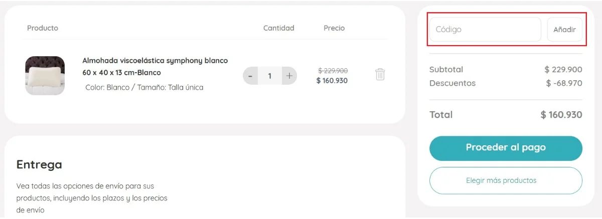
Task: Delete the pillow item with trash icon
Action: point(380,75)
